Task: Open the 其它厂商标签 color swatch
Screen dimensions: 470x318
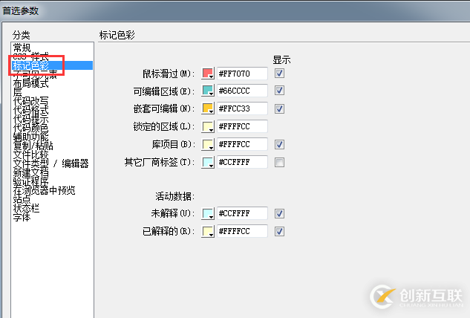Action: [x=207, y=162]
